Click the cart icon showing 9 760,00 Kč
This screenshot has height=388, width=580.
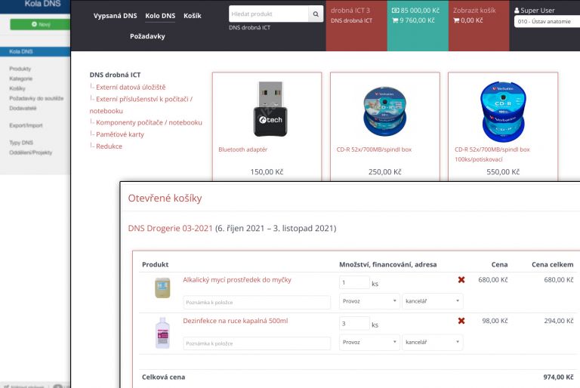393,21
